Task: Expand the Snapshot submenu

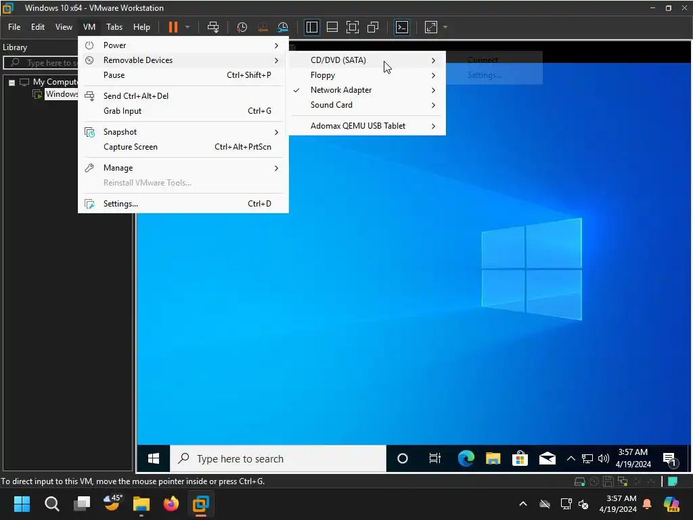Action: [x=183, y=132]
